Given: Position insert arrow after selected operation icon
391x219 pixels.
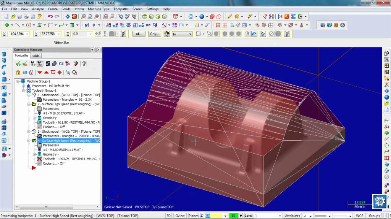Looking at the screenshot, I should click(x=53, y=73).
